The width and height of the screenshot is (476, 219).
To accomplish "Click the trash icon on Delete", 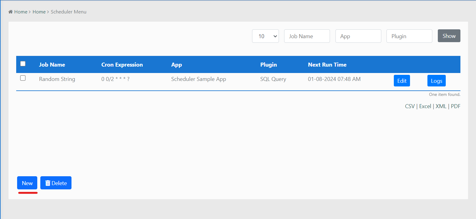I will click(48, 183).
